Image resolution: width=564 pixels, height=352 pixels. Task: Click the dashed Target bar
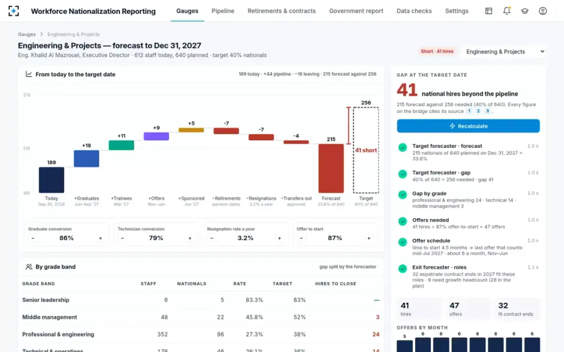point(366,150)
